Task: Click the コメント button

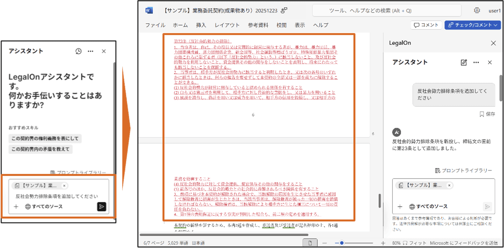Action: tap(426, 25)
